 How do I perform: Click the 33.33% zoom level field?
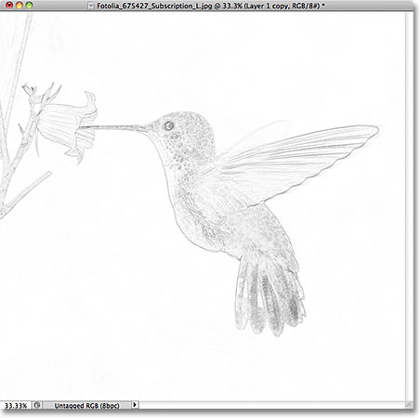(x=16, y=405)
